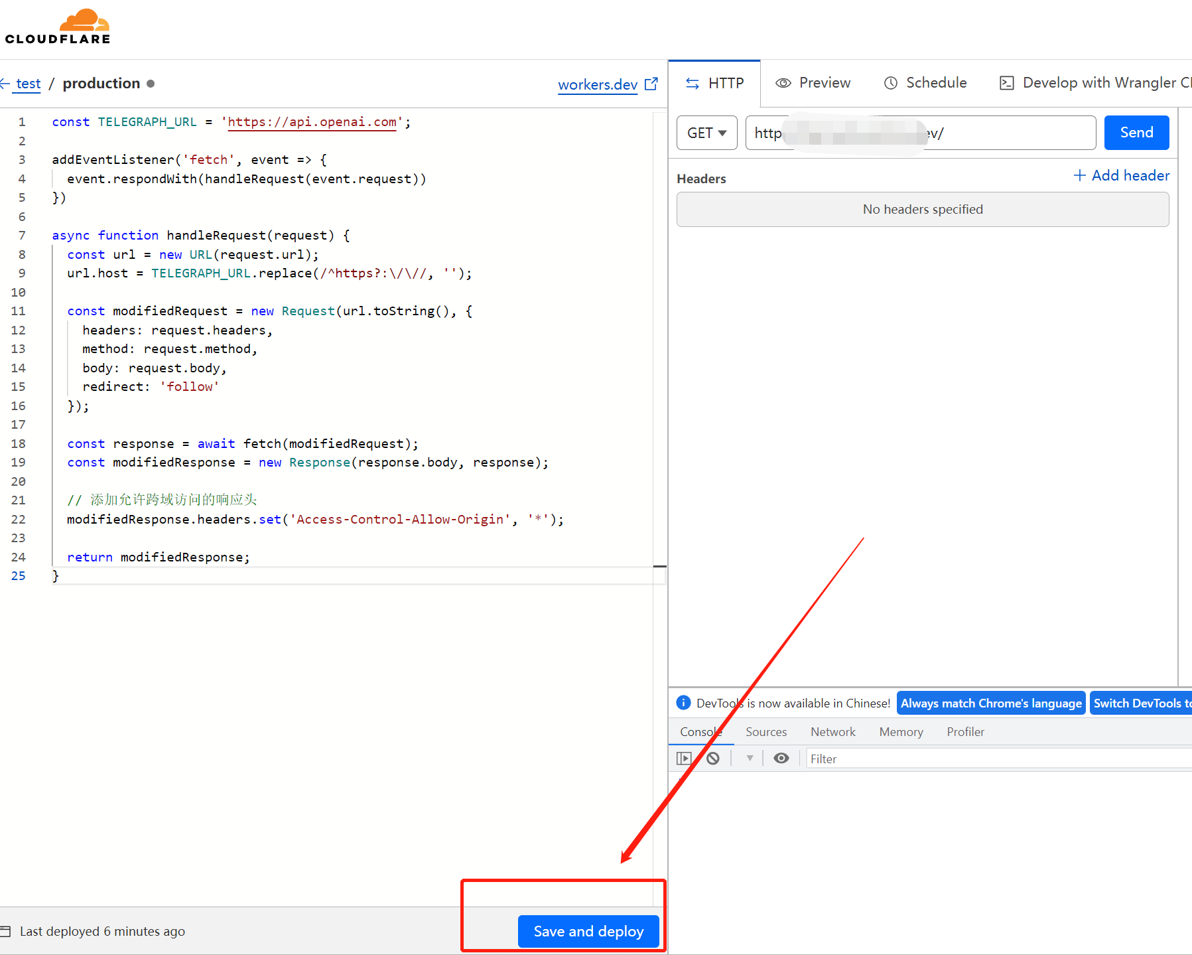Click the await fetch(modifiedRequest) line
1192x955 pixels.
[243, 444]
